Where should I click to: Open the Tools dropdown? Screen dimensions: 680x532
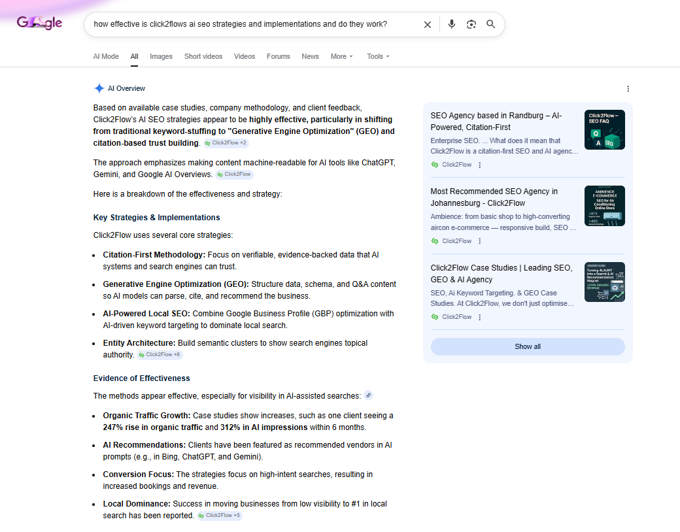click(x=378, y=56)
